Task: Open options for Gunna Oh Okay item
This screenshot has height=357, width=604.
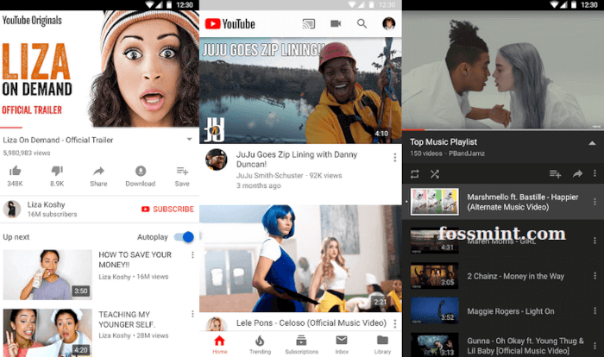Action: 595,346
